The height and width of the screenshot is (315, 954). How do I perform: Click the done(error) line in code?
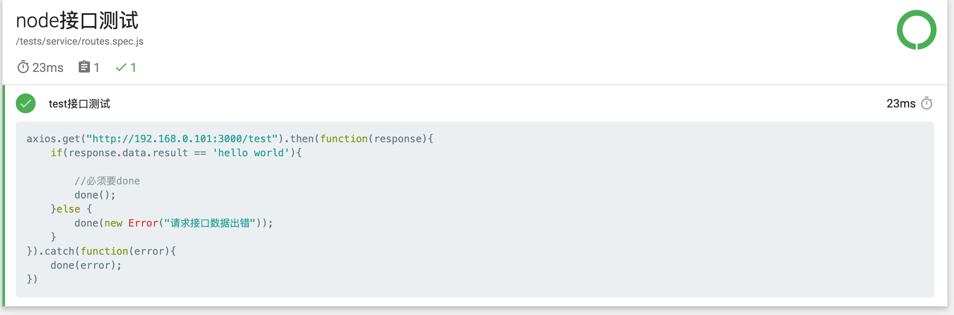click(x=86, y=265)
